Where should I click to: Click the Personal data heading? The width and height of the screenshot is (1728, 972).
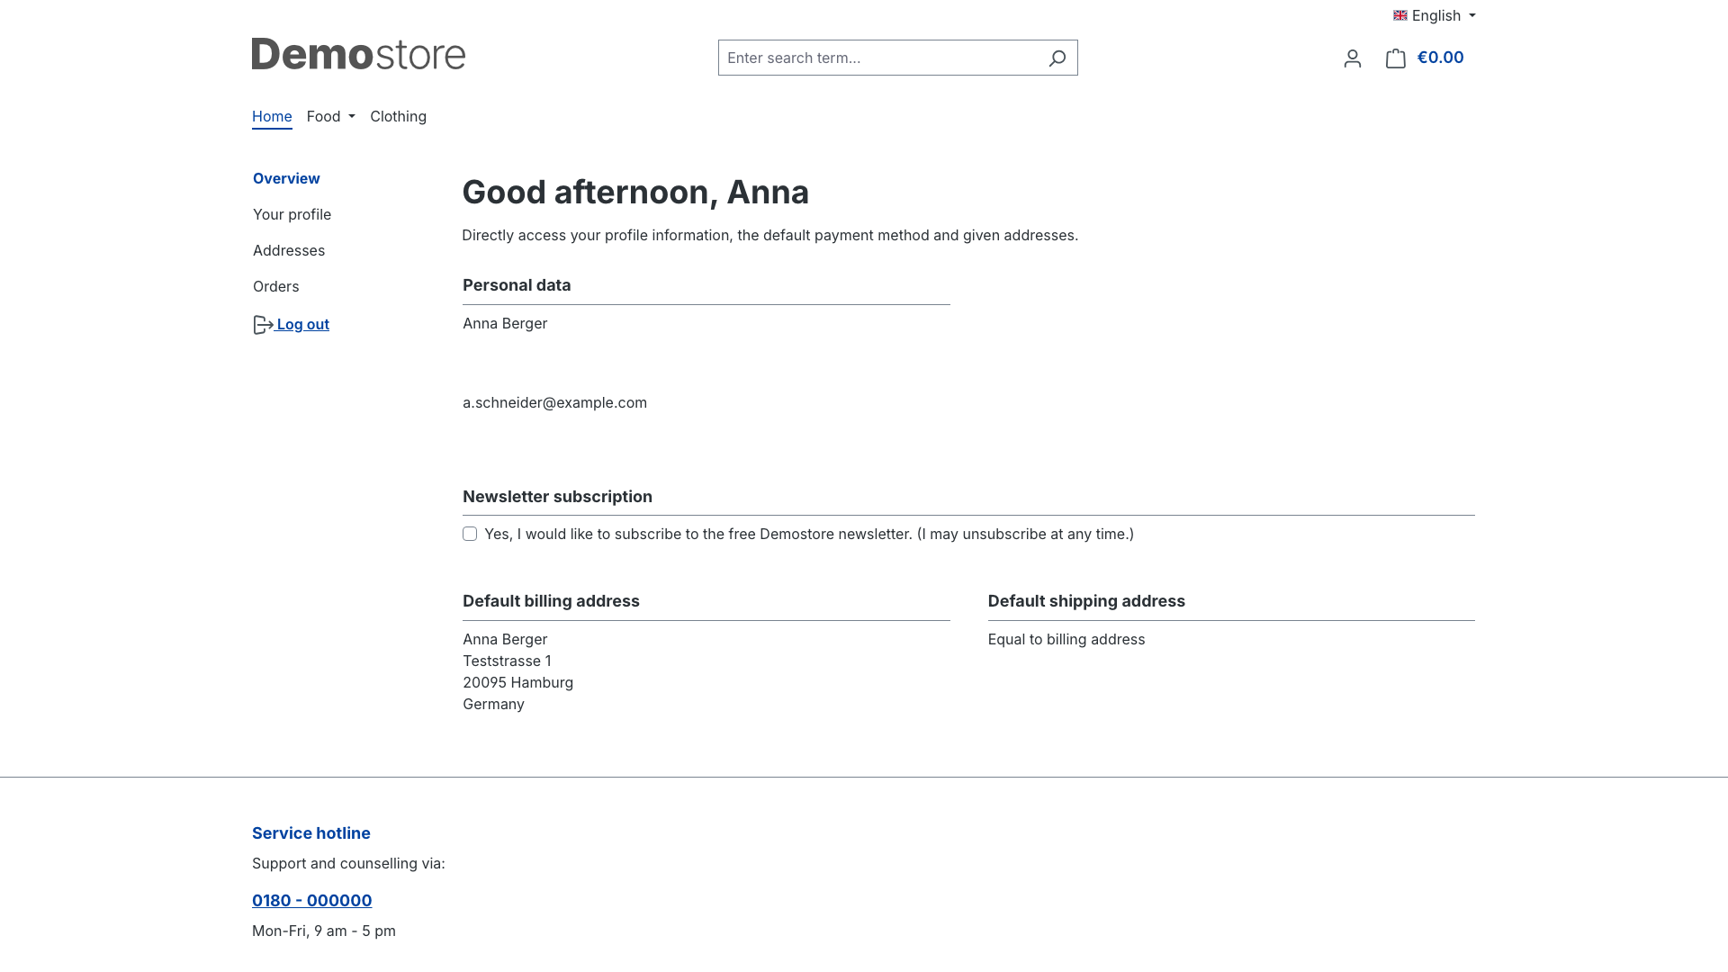(x=517, y=285)
